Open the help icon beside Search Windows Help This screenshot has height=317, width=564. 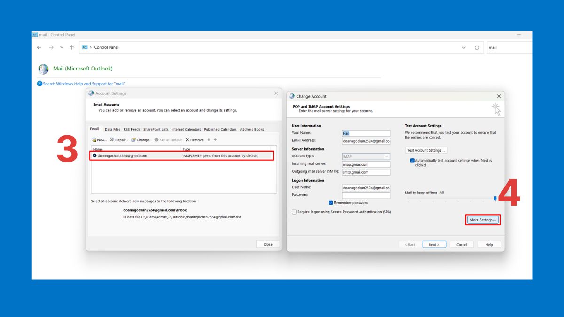coord(39,84)
